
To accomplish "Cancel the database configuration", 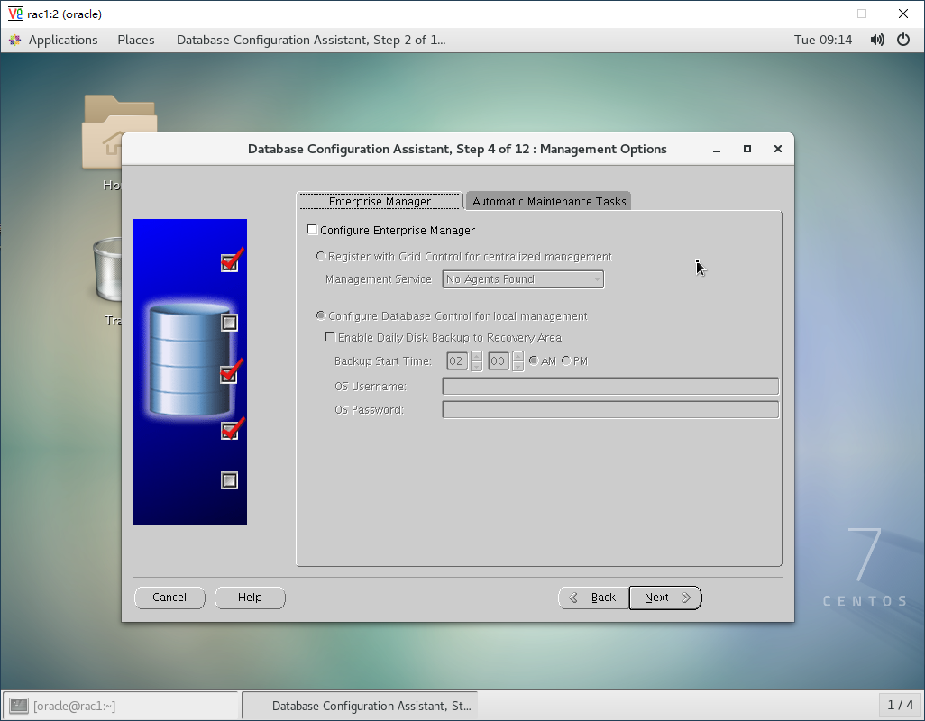I will [x=169, y=598].
